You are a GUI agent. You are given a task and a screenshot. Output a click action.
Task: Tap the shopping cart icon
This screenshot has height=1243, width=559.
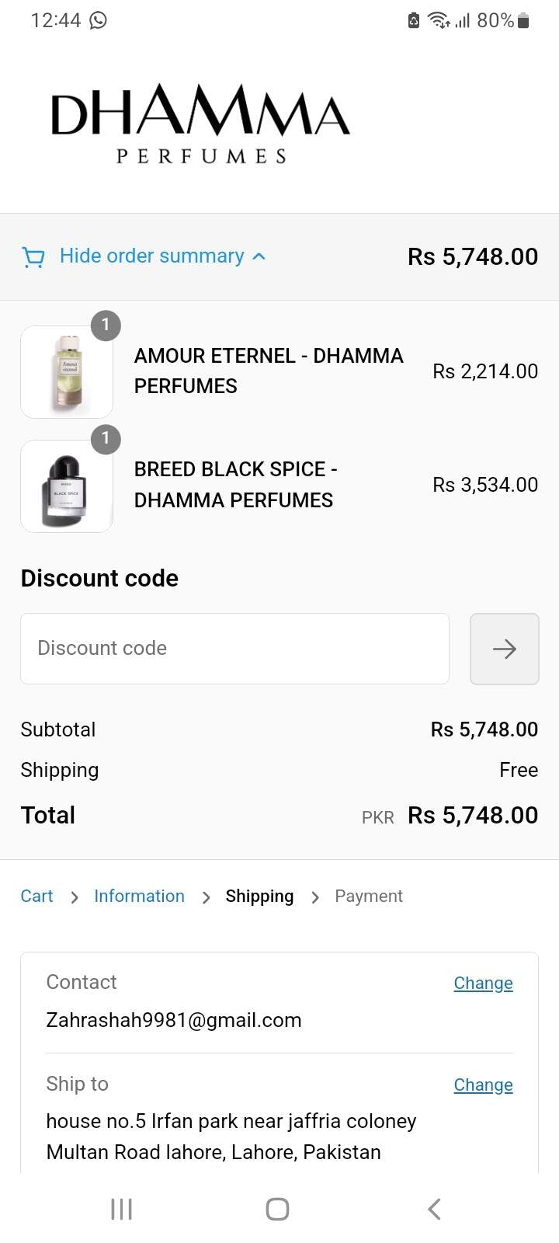33,257
